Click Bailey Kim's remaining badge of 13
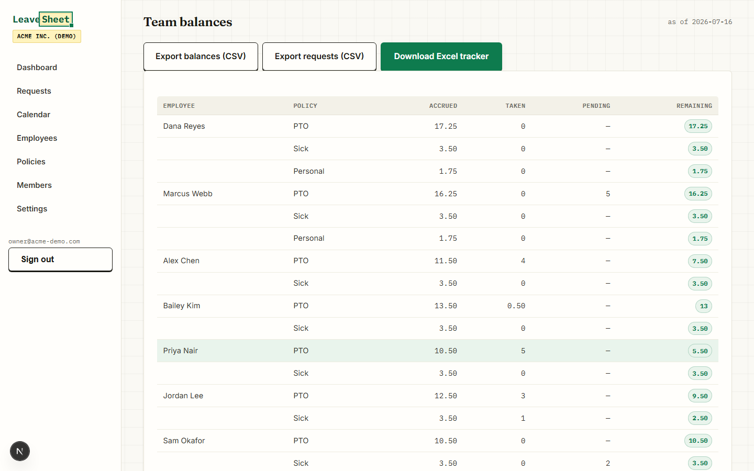754x471 pixels. pyautogui.click(x=704, y=306)
